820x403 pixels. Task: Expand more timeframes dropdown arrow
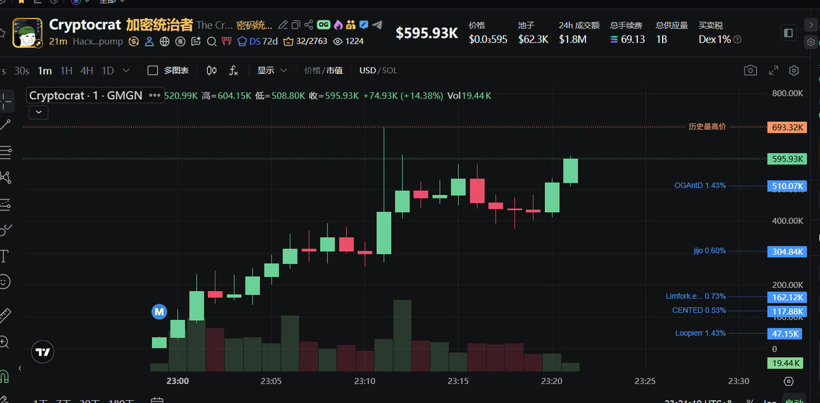tap(126, 70)
